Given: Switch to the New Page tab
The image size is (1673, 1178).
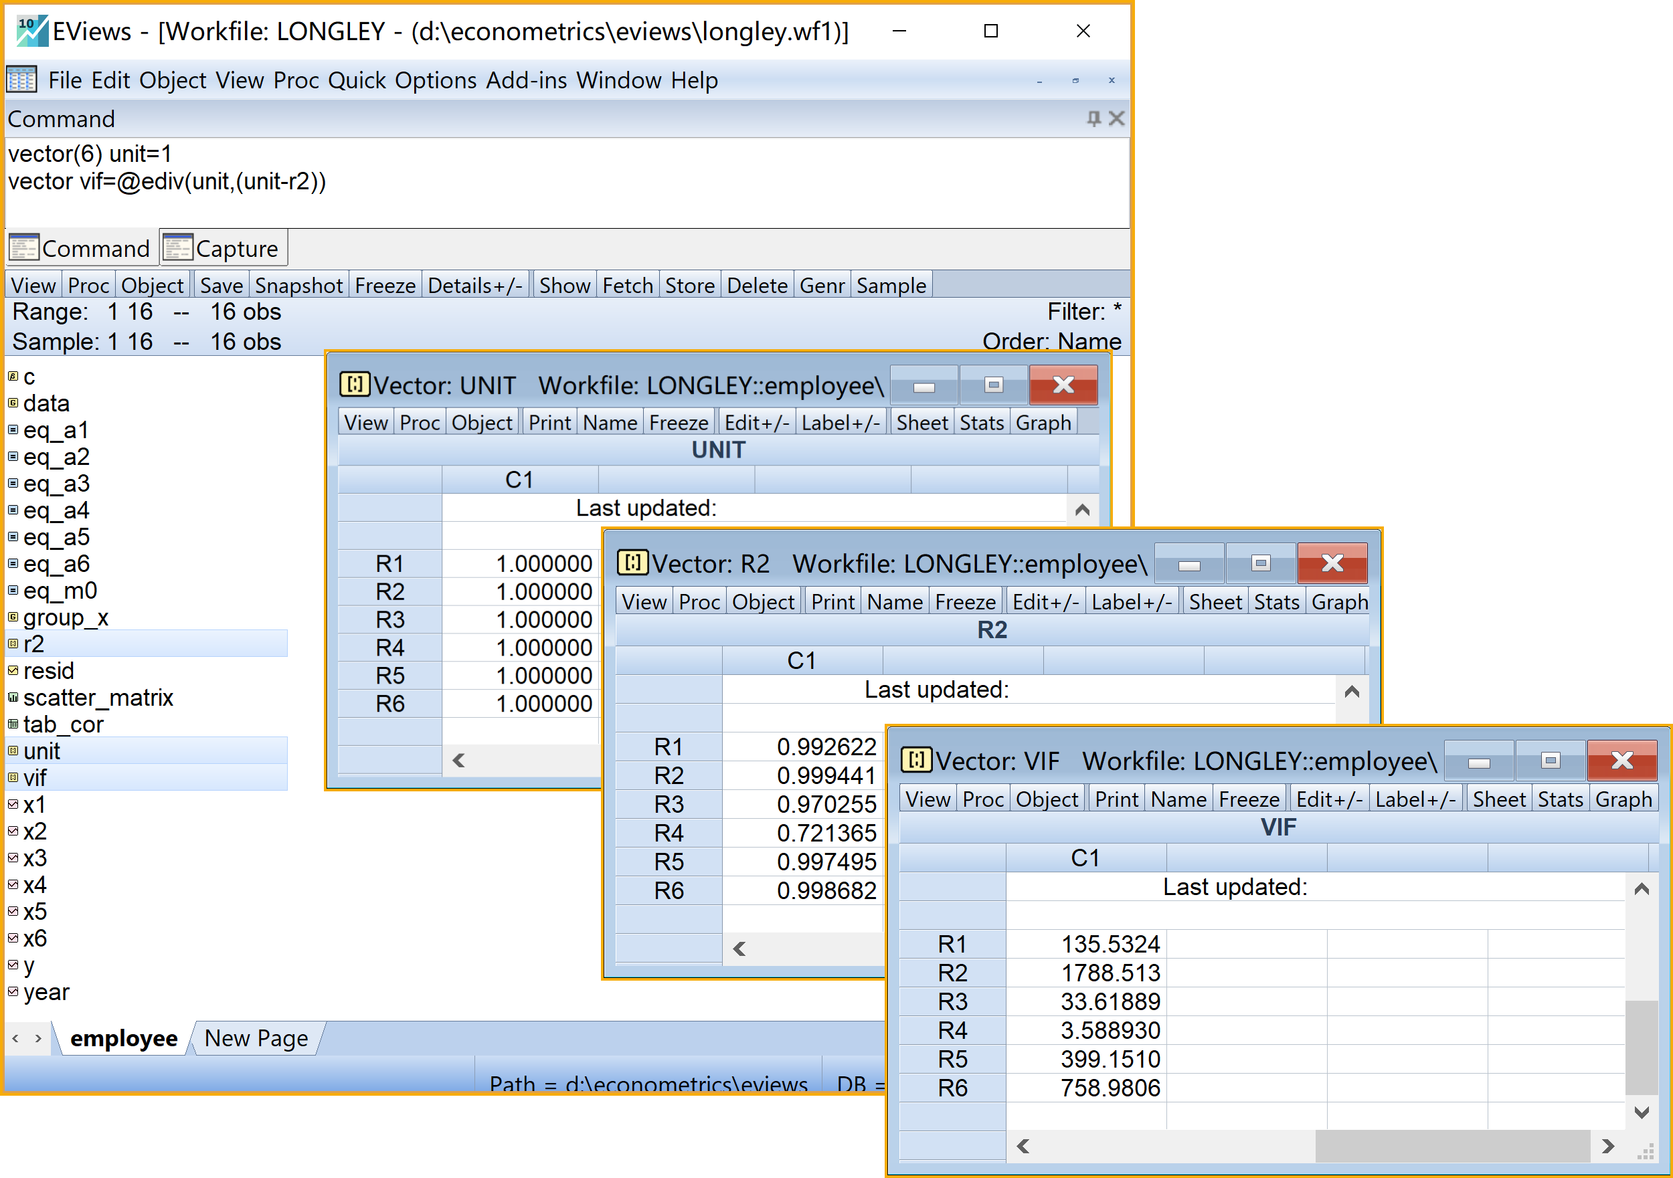Looking at the screenshot, I should click(256, 1038).
